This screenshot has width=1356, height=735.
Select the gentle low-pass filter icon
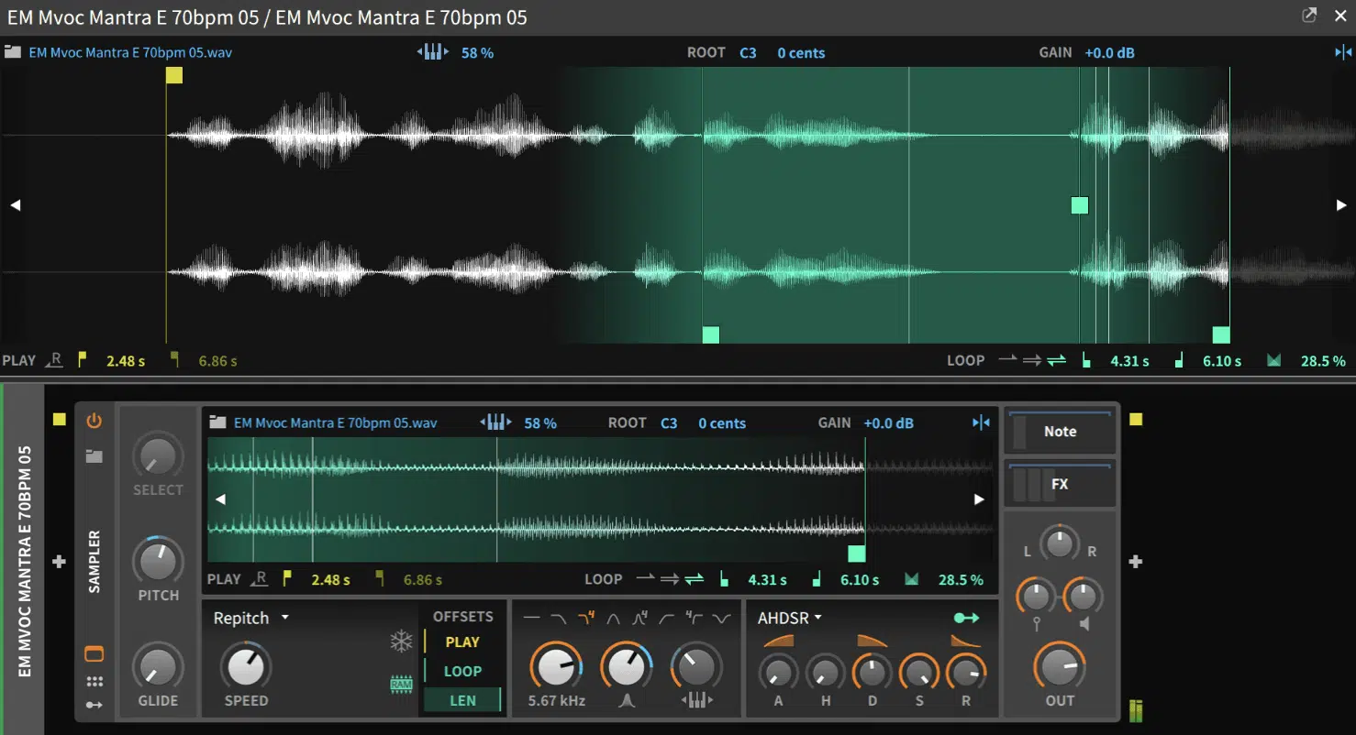(558, 619)
